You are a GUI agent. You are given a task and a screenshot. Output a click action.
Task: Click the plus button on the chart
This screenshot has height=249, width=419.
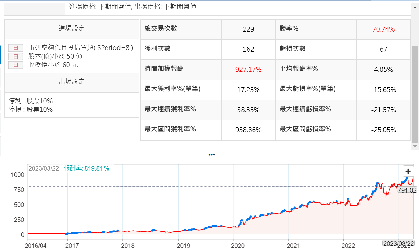coord(408,171)
